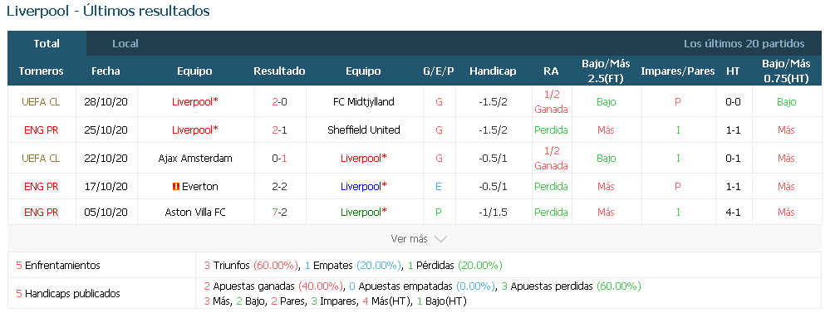The width and height of the screenshot is (840, 318).
Task: Click the red card icon beside Everton
Action: [x=175, y=187]
